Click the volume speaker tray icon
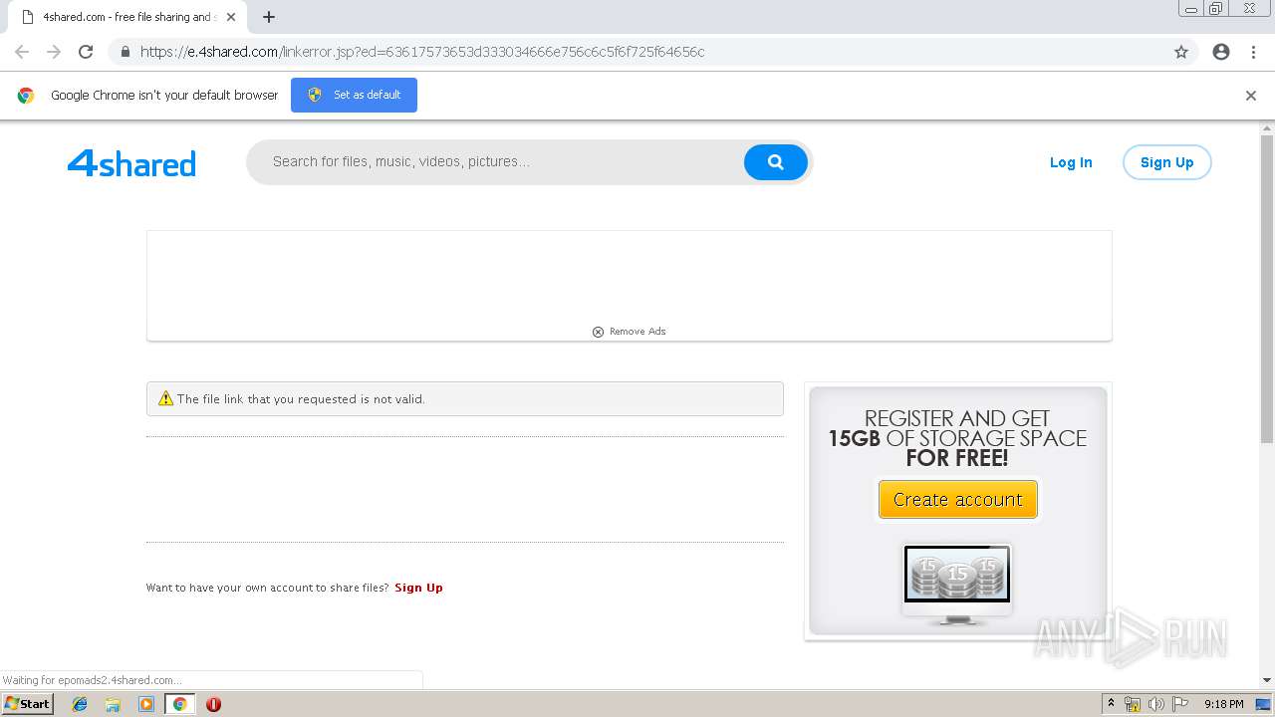 coord(1156,704)
